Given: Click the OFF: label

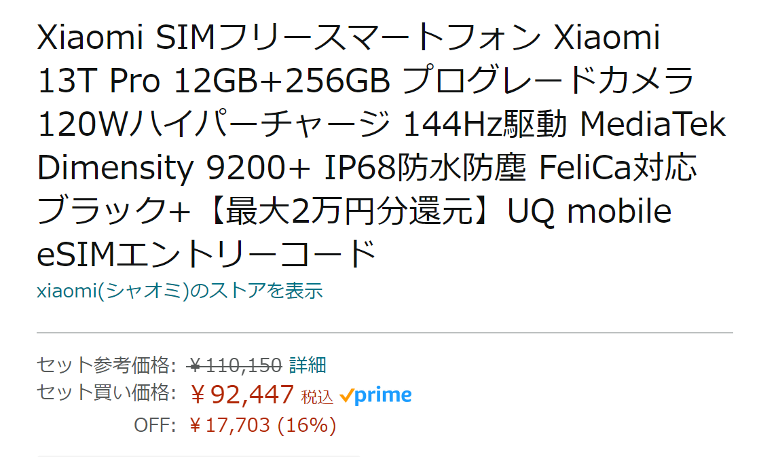Looking at the screenshot, I should point(155,426).
